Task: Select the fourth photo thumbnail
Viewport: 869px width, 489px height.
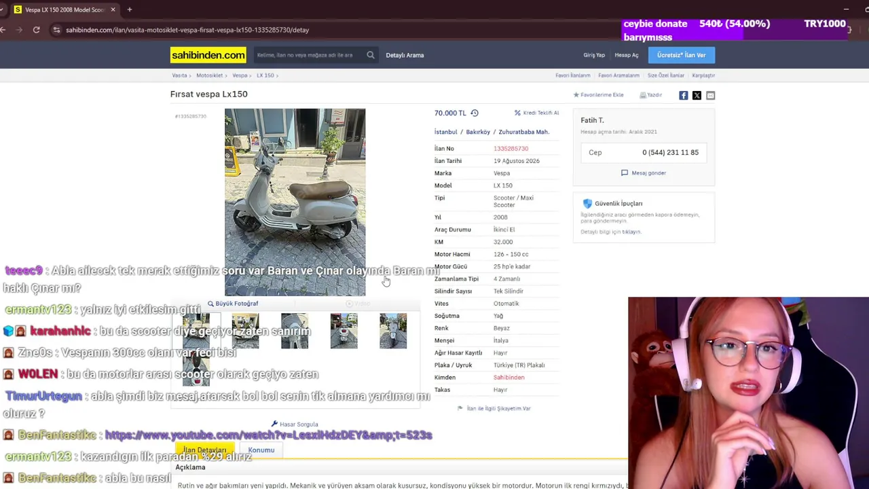Action: 344,331
